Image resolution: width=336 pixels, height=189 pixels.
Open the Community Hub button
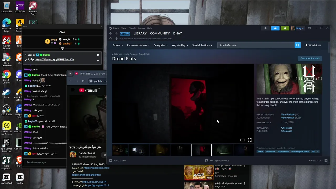point(310,59)
